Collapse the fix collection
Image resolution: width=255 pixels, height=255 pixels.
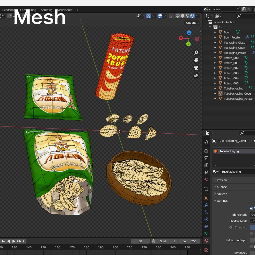click(210, 27)
